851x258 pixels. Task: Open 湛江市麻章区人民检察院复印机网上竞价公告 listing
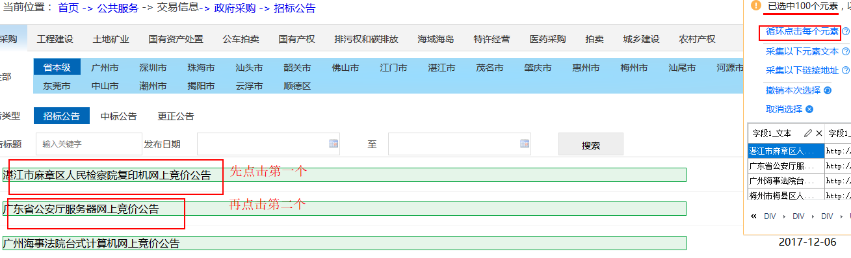click(345, 175)
